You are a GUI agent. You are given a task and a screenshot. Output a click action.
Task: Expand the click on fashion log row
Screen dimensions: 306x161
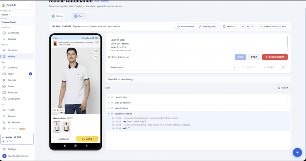(x=198, y=103)
